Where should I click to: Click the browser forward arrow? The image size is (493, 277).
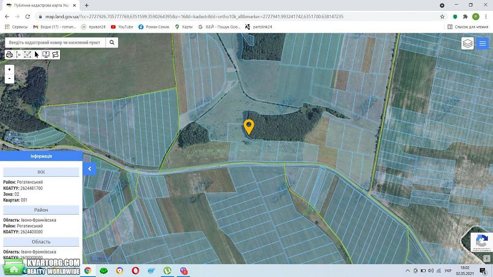17,16
